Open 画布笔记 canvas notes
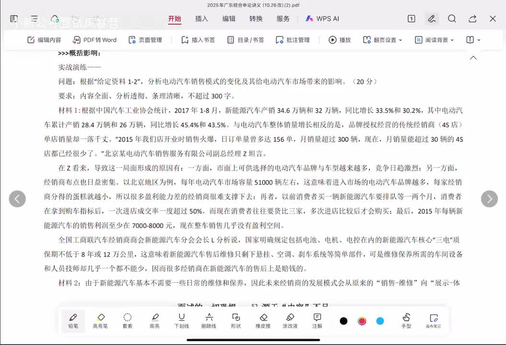 pos(433,321)
